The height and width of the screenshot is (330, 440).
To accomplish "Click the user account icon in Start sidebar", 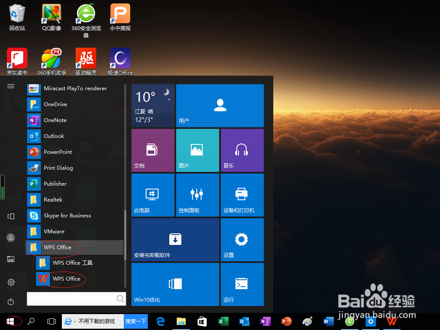I will tap(11, 238).
